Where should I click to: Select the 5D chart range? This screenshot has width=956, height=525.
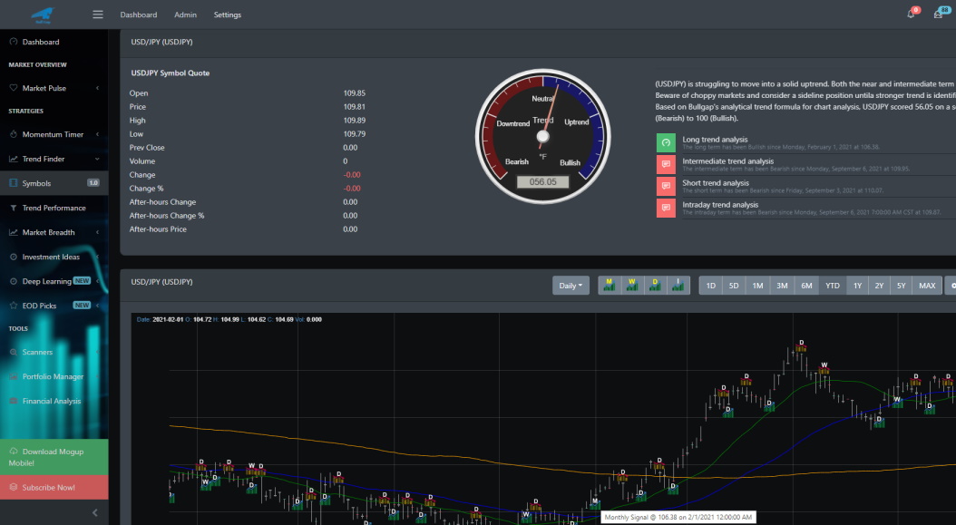[734, 286]
